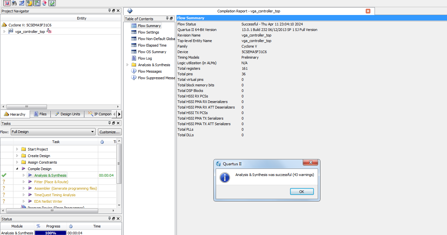Click the Assembler play icon
Image resolution: width=447 pixels, height=235 pixels.
tap(30, 188)
